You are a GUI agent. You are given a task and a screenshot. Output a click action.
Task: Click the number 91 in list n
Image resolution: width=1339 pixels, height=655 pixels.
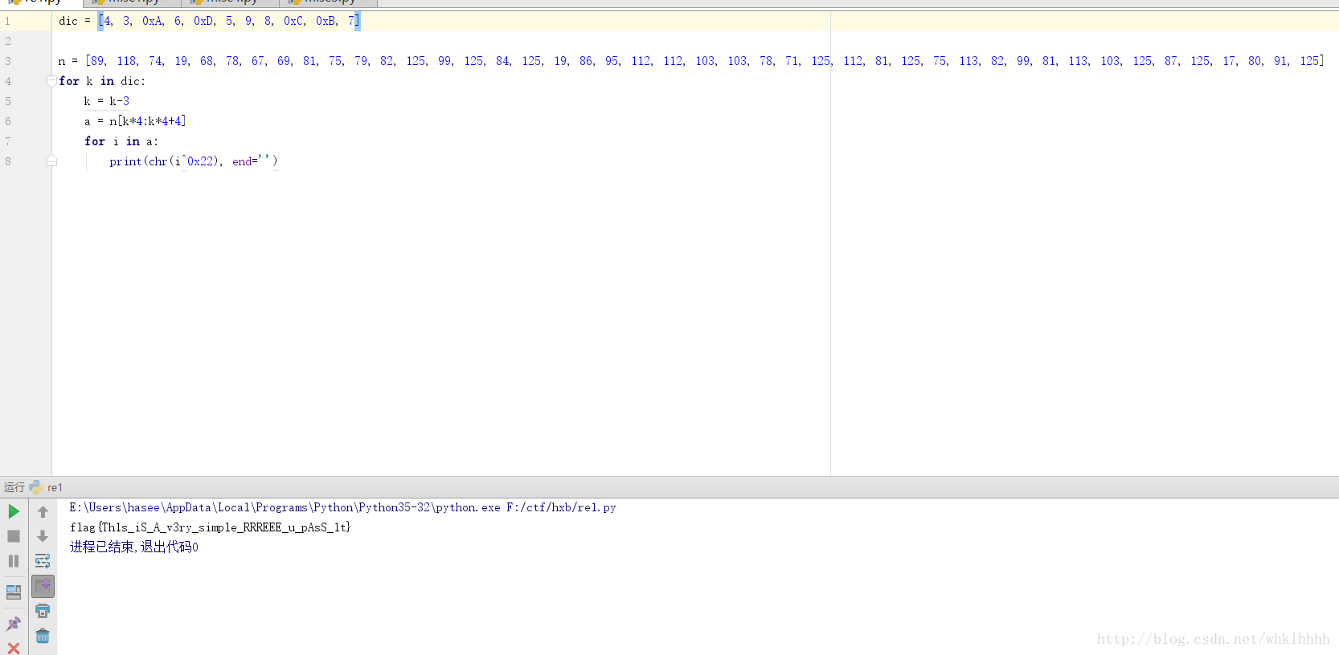coord(1280,61)
